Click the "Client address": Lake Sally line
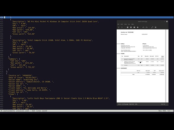The image size is (174, 130). pyautogui.click(x=29, y=90)
